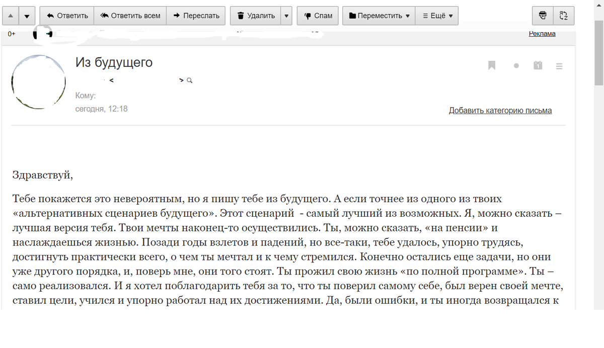Mark message as Спам
This screenshot has height=348, width=604.
(x=318, y=16)
